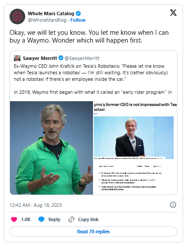Screen dimensions: 186x245
Task: Open the Whole Mars Catalog display name
Action: pos(51,13)
